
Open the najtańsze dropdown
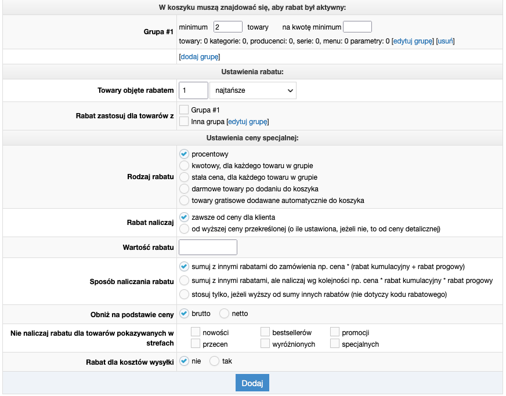tap(252, 90)
